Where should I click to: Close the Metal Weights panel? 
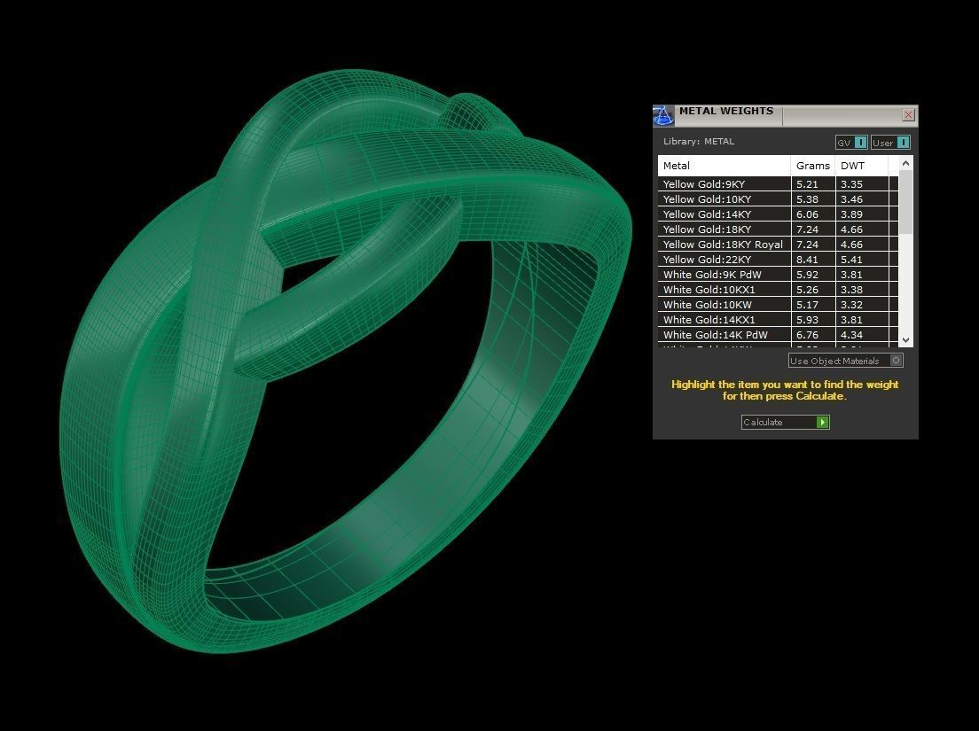pos(908,115)
